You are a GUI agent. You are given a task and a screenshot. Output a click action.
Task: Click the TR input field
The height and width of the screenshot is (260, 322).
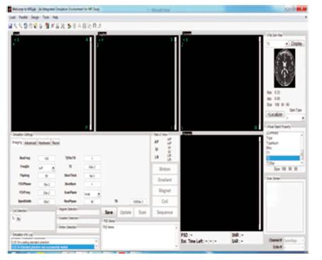pos(138,202)
